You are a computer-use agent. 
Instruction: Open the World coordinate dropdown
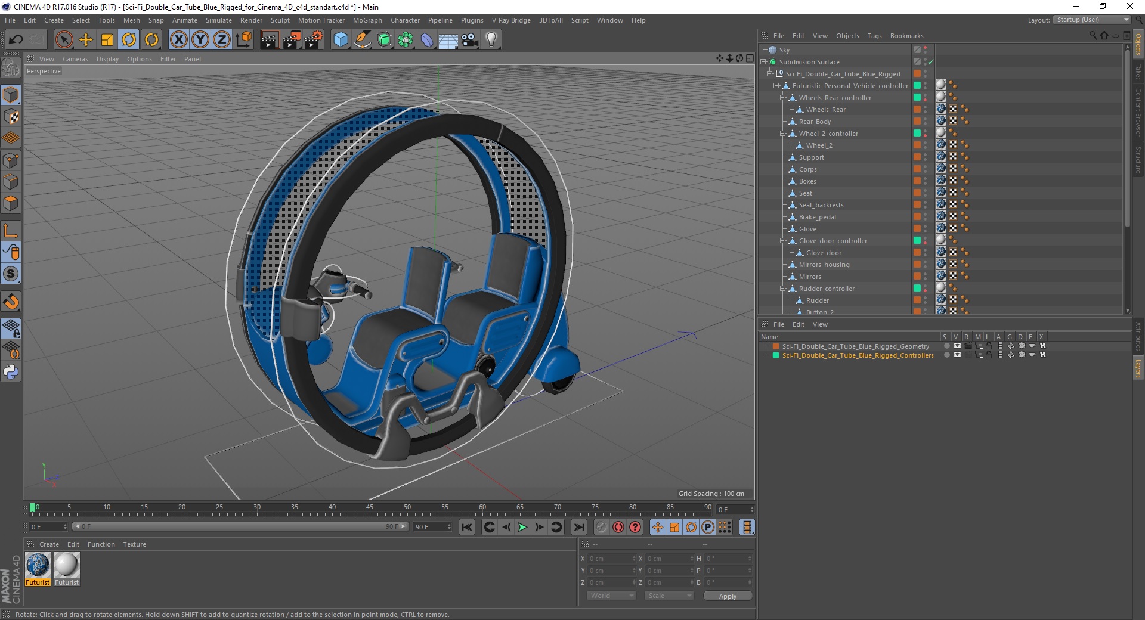point(611,596)
